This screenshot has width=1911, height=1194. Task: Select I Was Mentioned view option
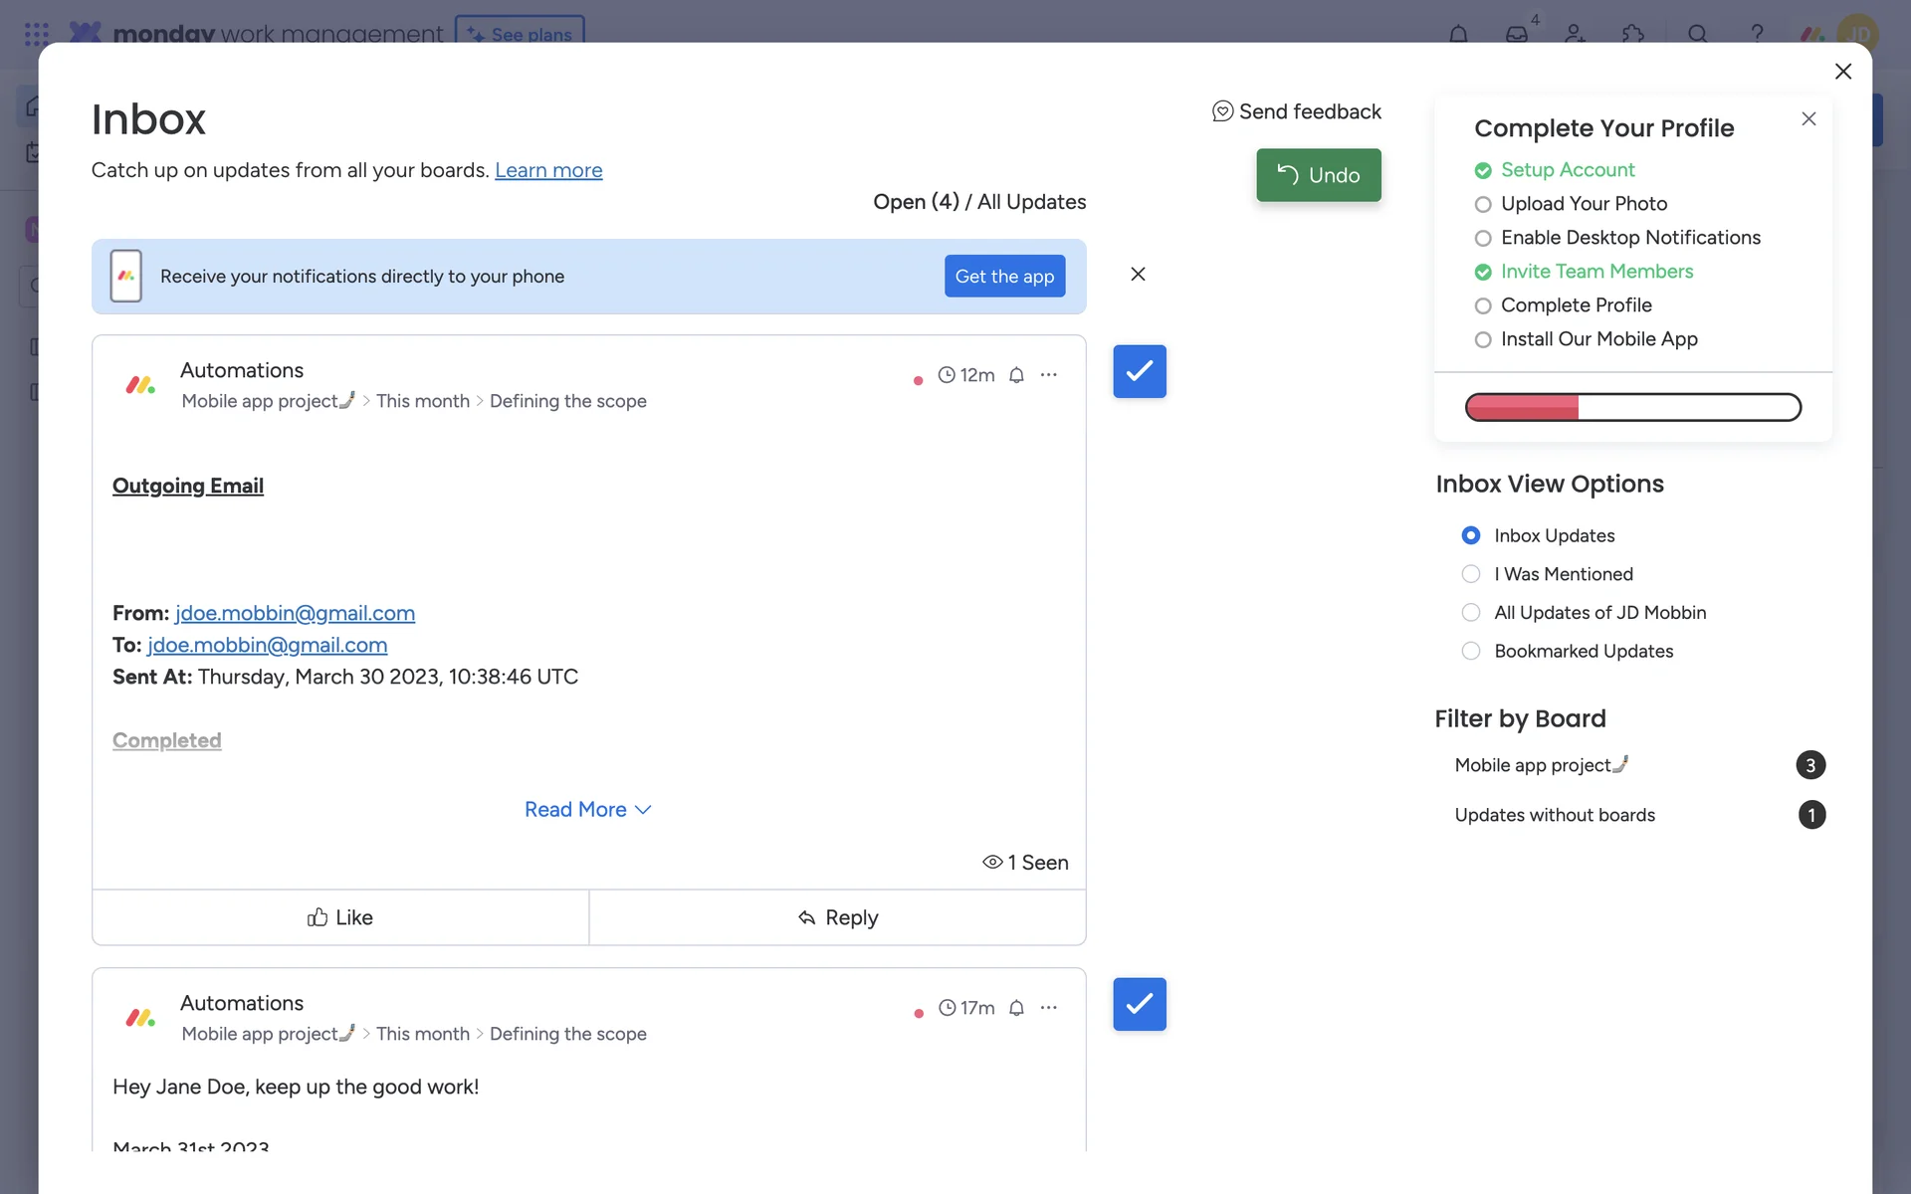1471,574
